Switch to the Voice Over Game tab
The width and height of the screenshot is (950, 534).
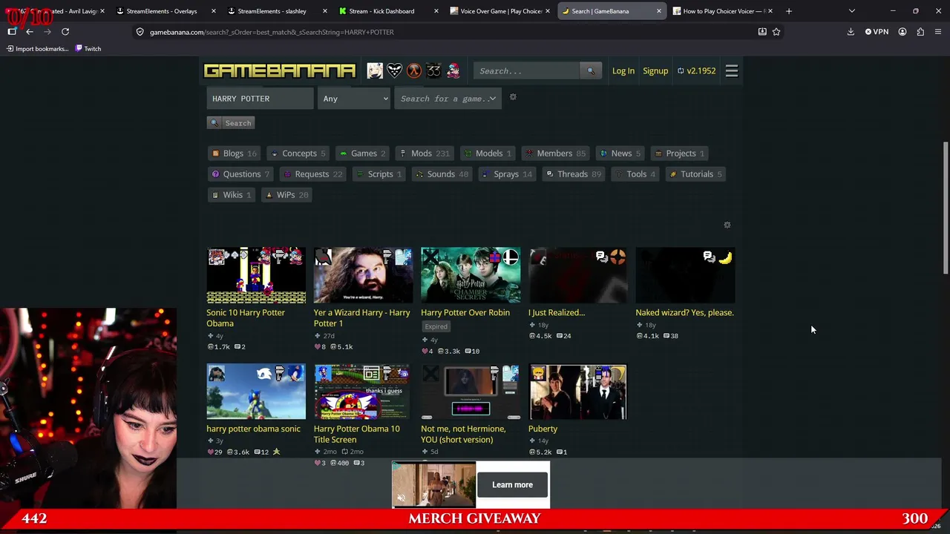pyautogui.click(x=499, y=11)
